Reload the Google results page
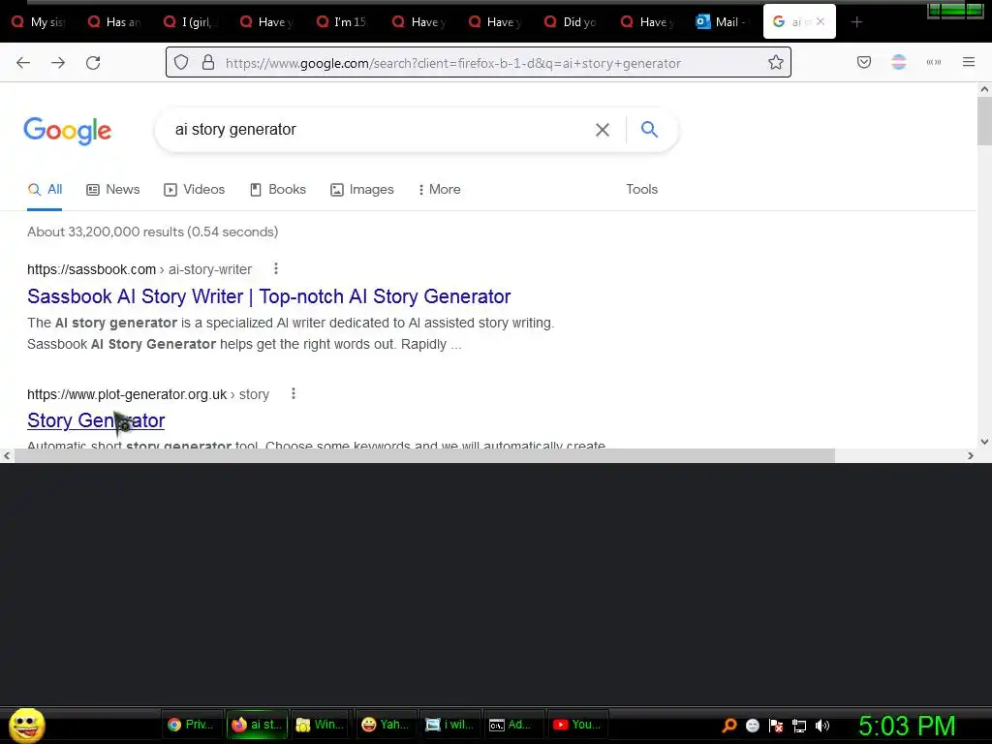This screenshot has height=744, width=992. tap(93, 63)
